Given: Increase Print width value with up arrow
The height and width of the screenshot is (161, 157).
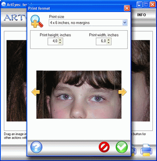Looking at the screenshot, I should coord(109,40).
